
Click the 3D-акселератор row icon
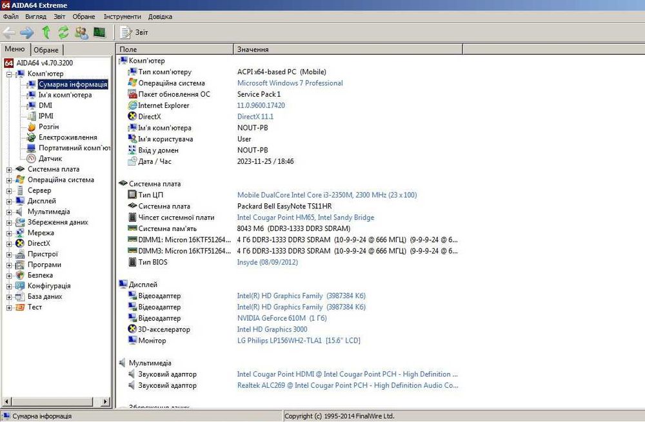pos(132,329)
